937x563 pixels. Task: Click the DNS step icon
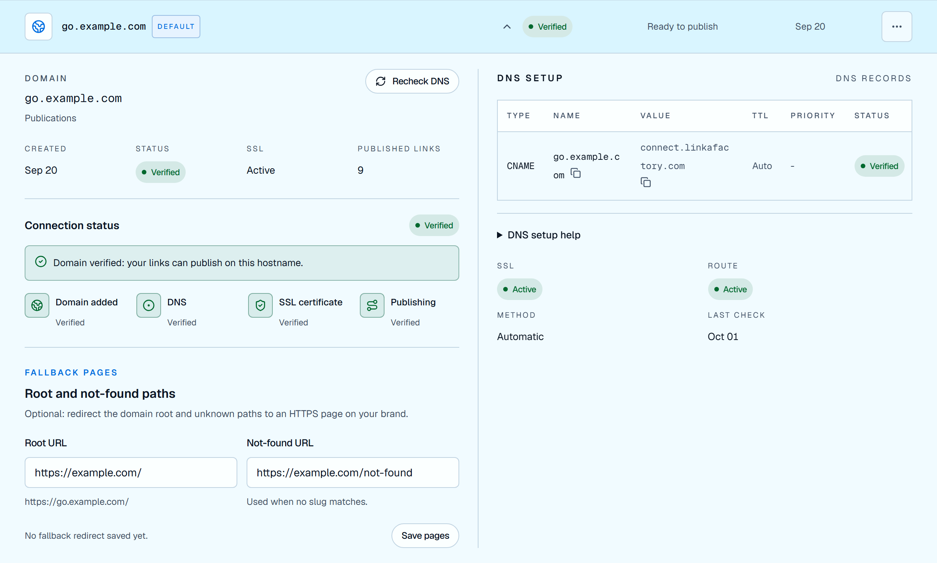pyautogui.click(x=149, y=305)
